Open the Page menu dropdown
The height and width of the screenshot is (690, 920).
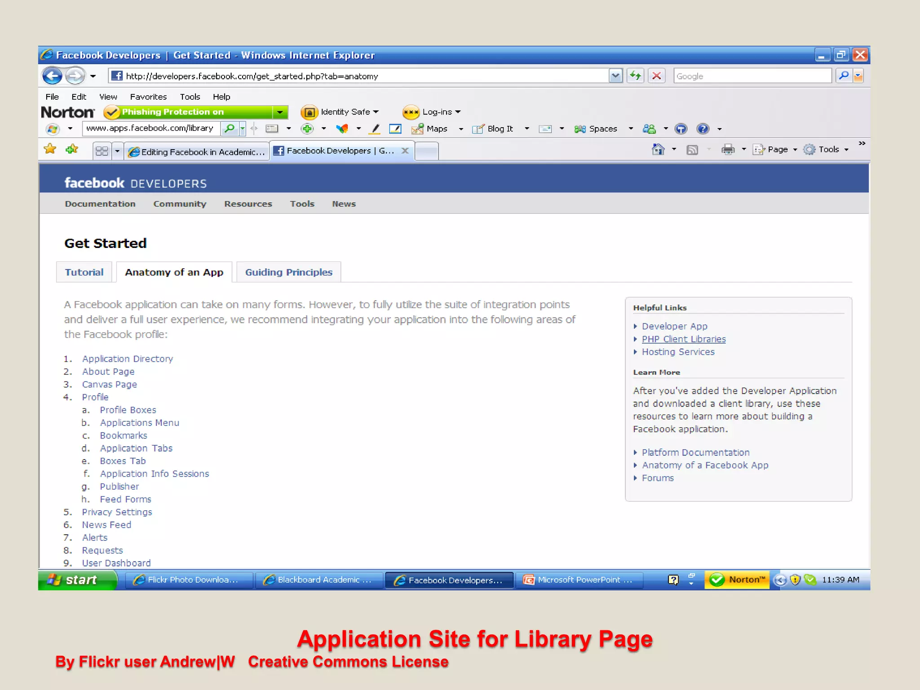(x=795, y=150)
